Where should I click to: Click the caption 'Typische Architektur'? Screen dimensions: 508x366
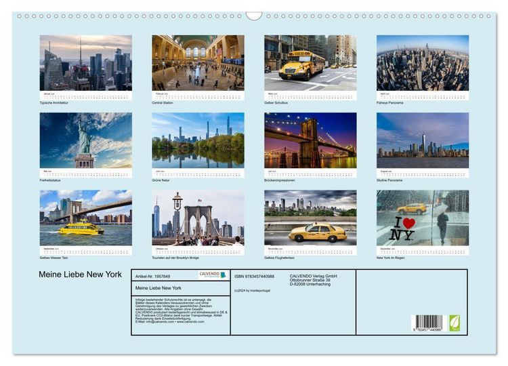tap(54, 103)
